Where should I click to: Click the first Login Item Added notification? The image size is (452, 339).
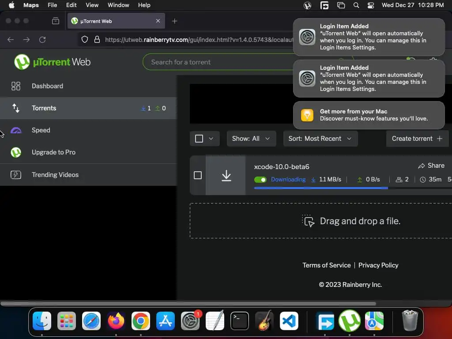pos(369,37)
